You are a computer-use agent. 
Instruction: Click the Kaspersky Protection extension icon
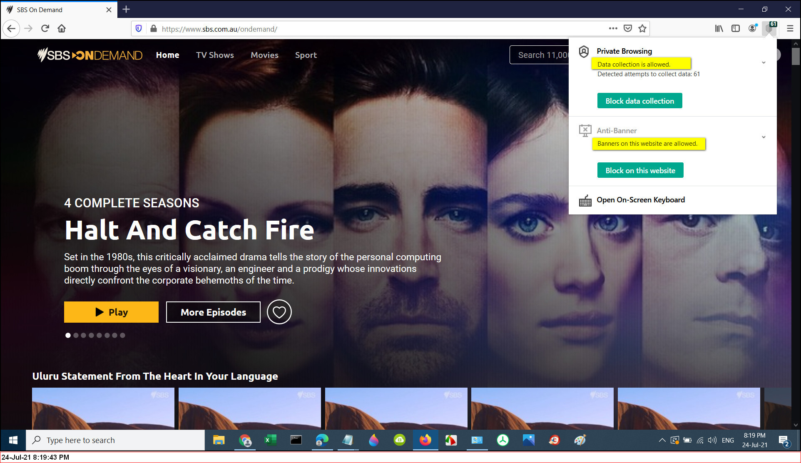769,28
